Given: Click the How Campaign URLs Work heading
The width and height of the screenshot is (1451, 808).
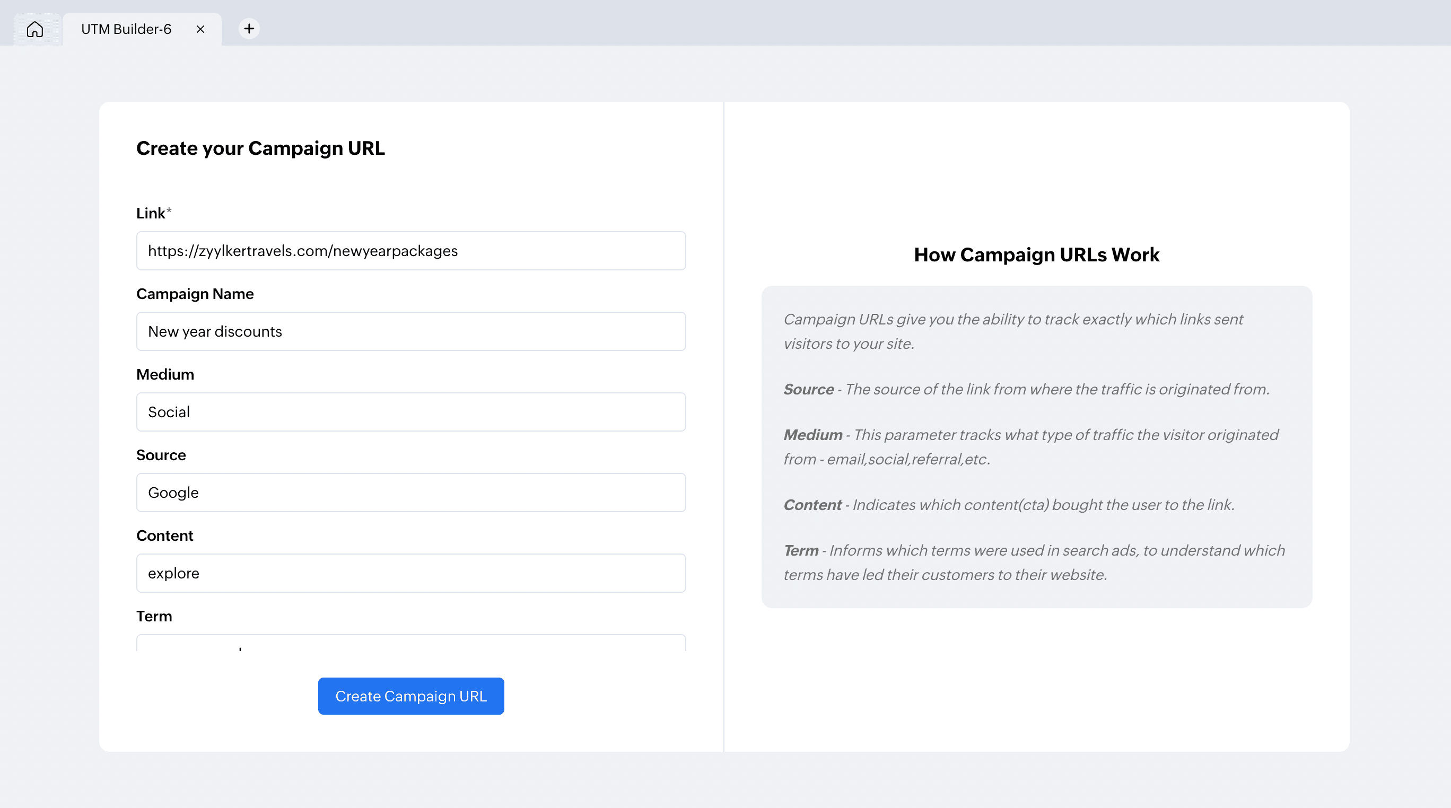Looking at the screenshot, I should tap(1036, 254).
